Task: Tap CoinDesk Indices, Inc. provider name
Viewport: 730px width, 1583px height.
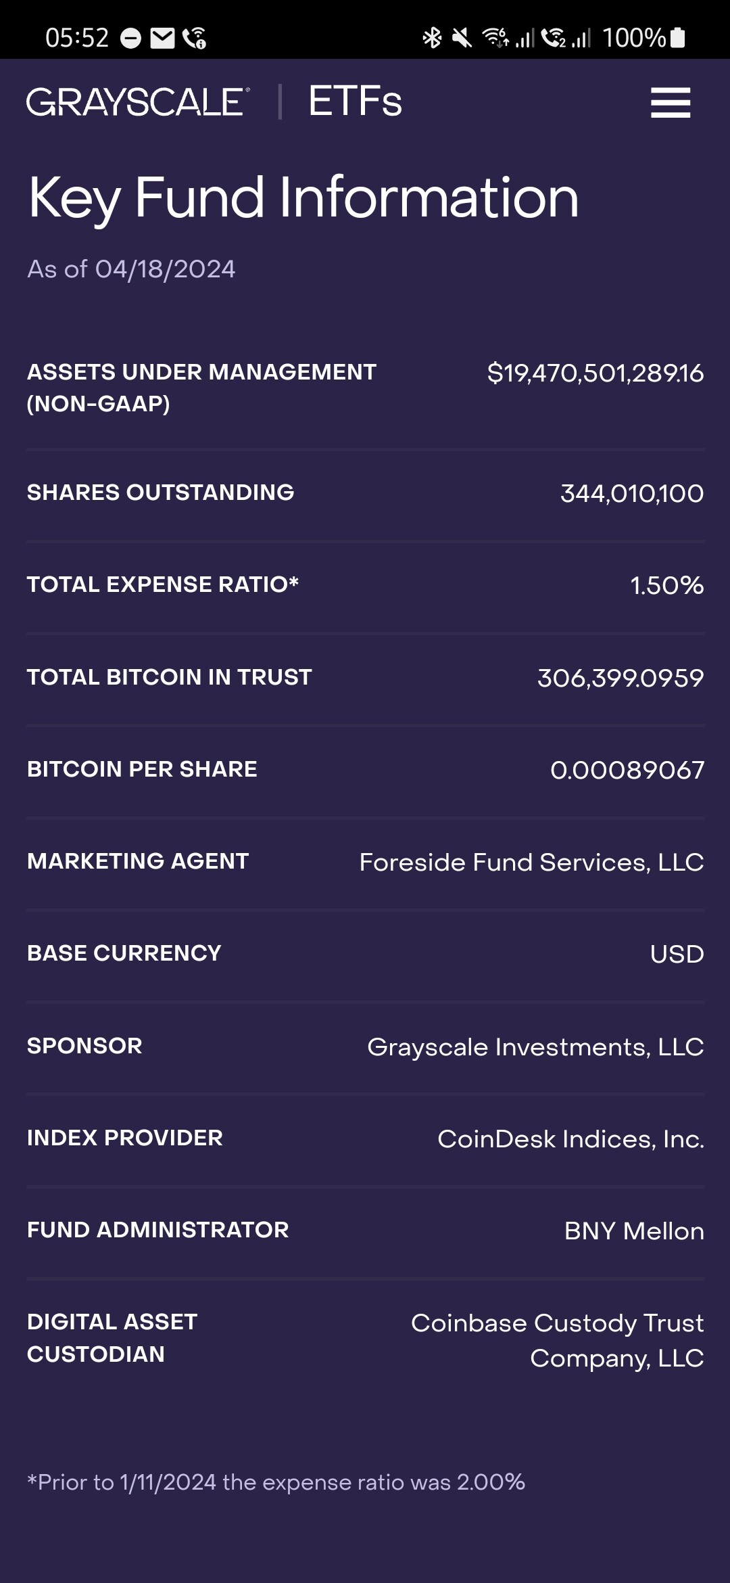Action: coord(570,1139)
